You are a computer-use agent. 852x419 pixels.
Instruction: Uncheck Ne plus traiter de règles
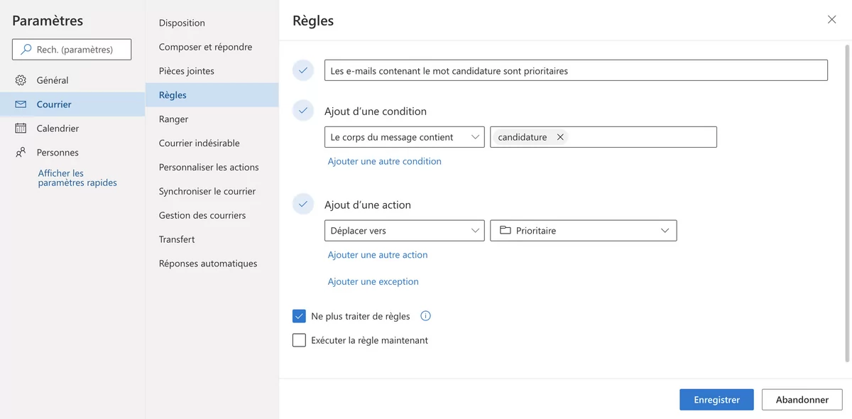click(x=299, y=316)
